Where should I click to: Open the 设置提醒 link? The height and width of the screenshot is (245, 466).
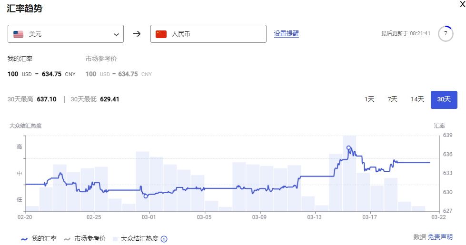(x=286, y=34)
